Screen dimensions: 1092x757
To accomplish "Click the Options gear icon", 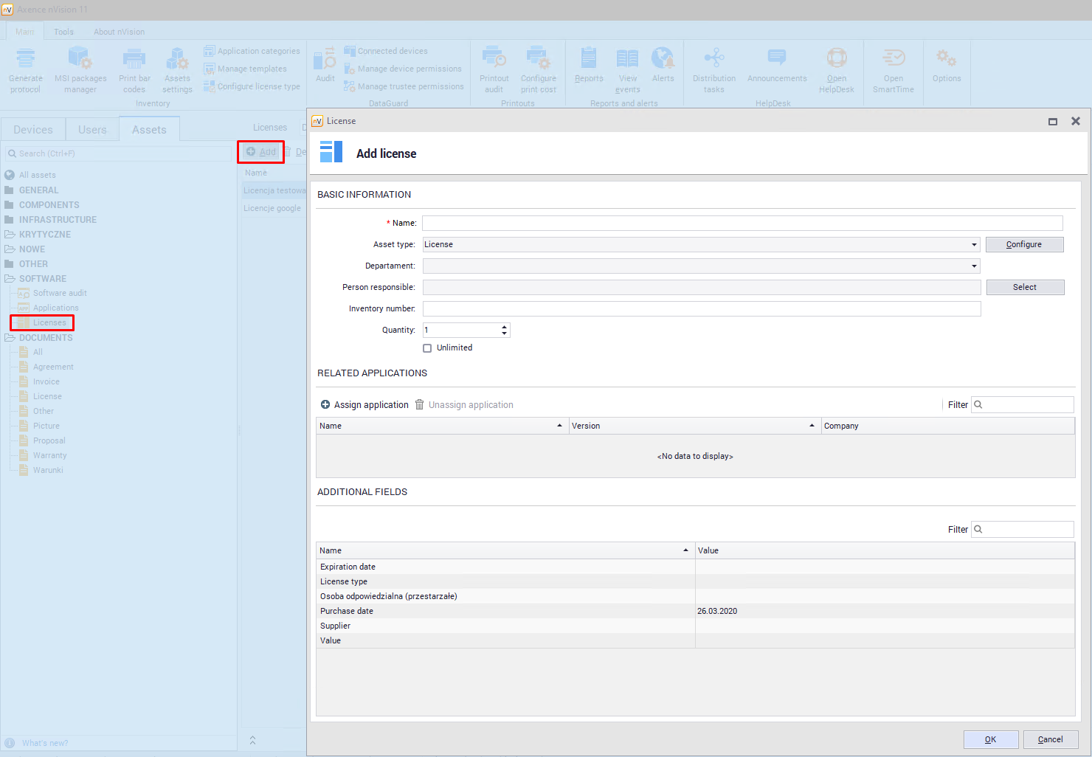I will pos(946,59).
